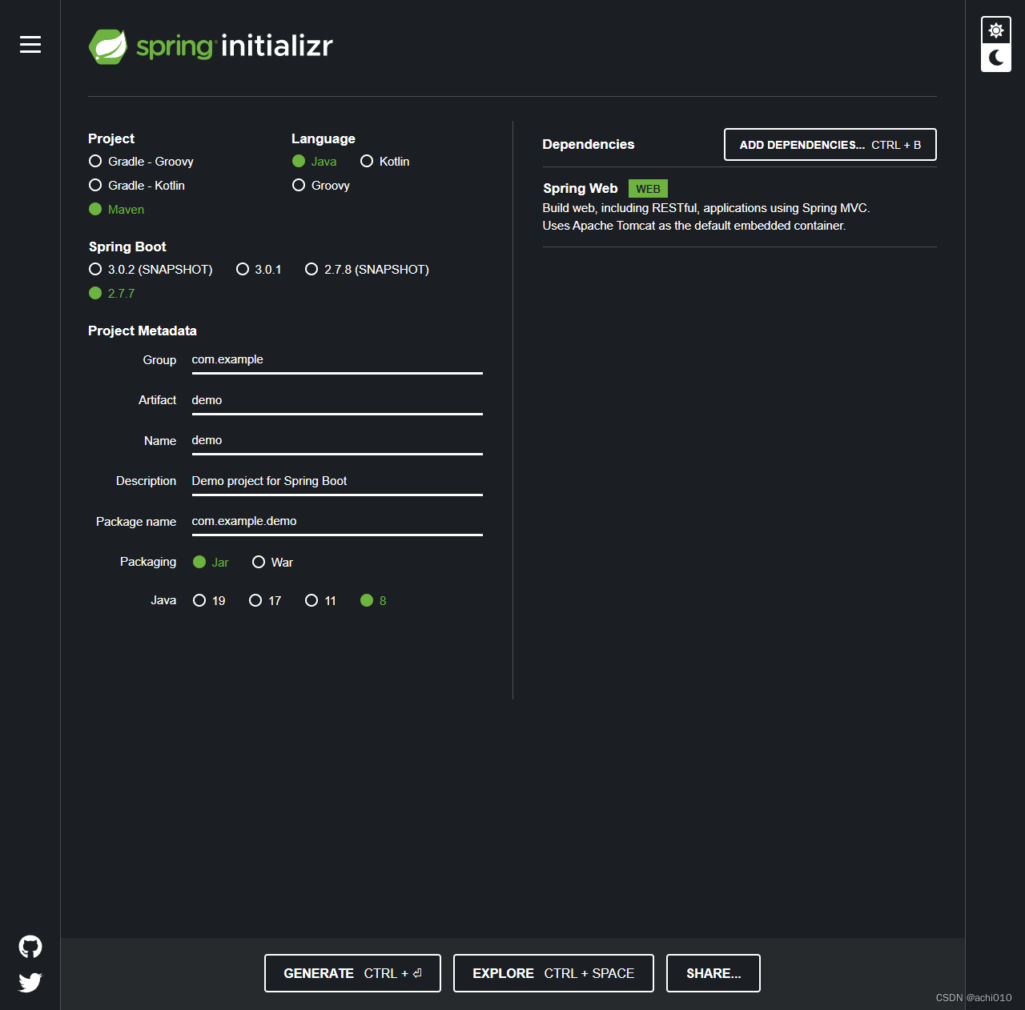The height and width of the screenshot is (1010, 1025).
Task: Click the Dependencies heading
Action: [589, 145]
